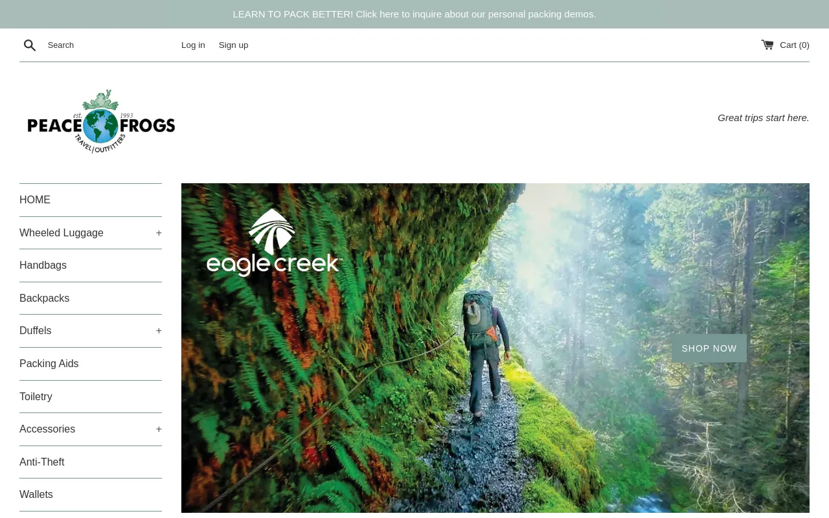Click the search magnifying glass icon
Viewport: 829px width, 518px height.
coord(30,45)
